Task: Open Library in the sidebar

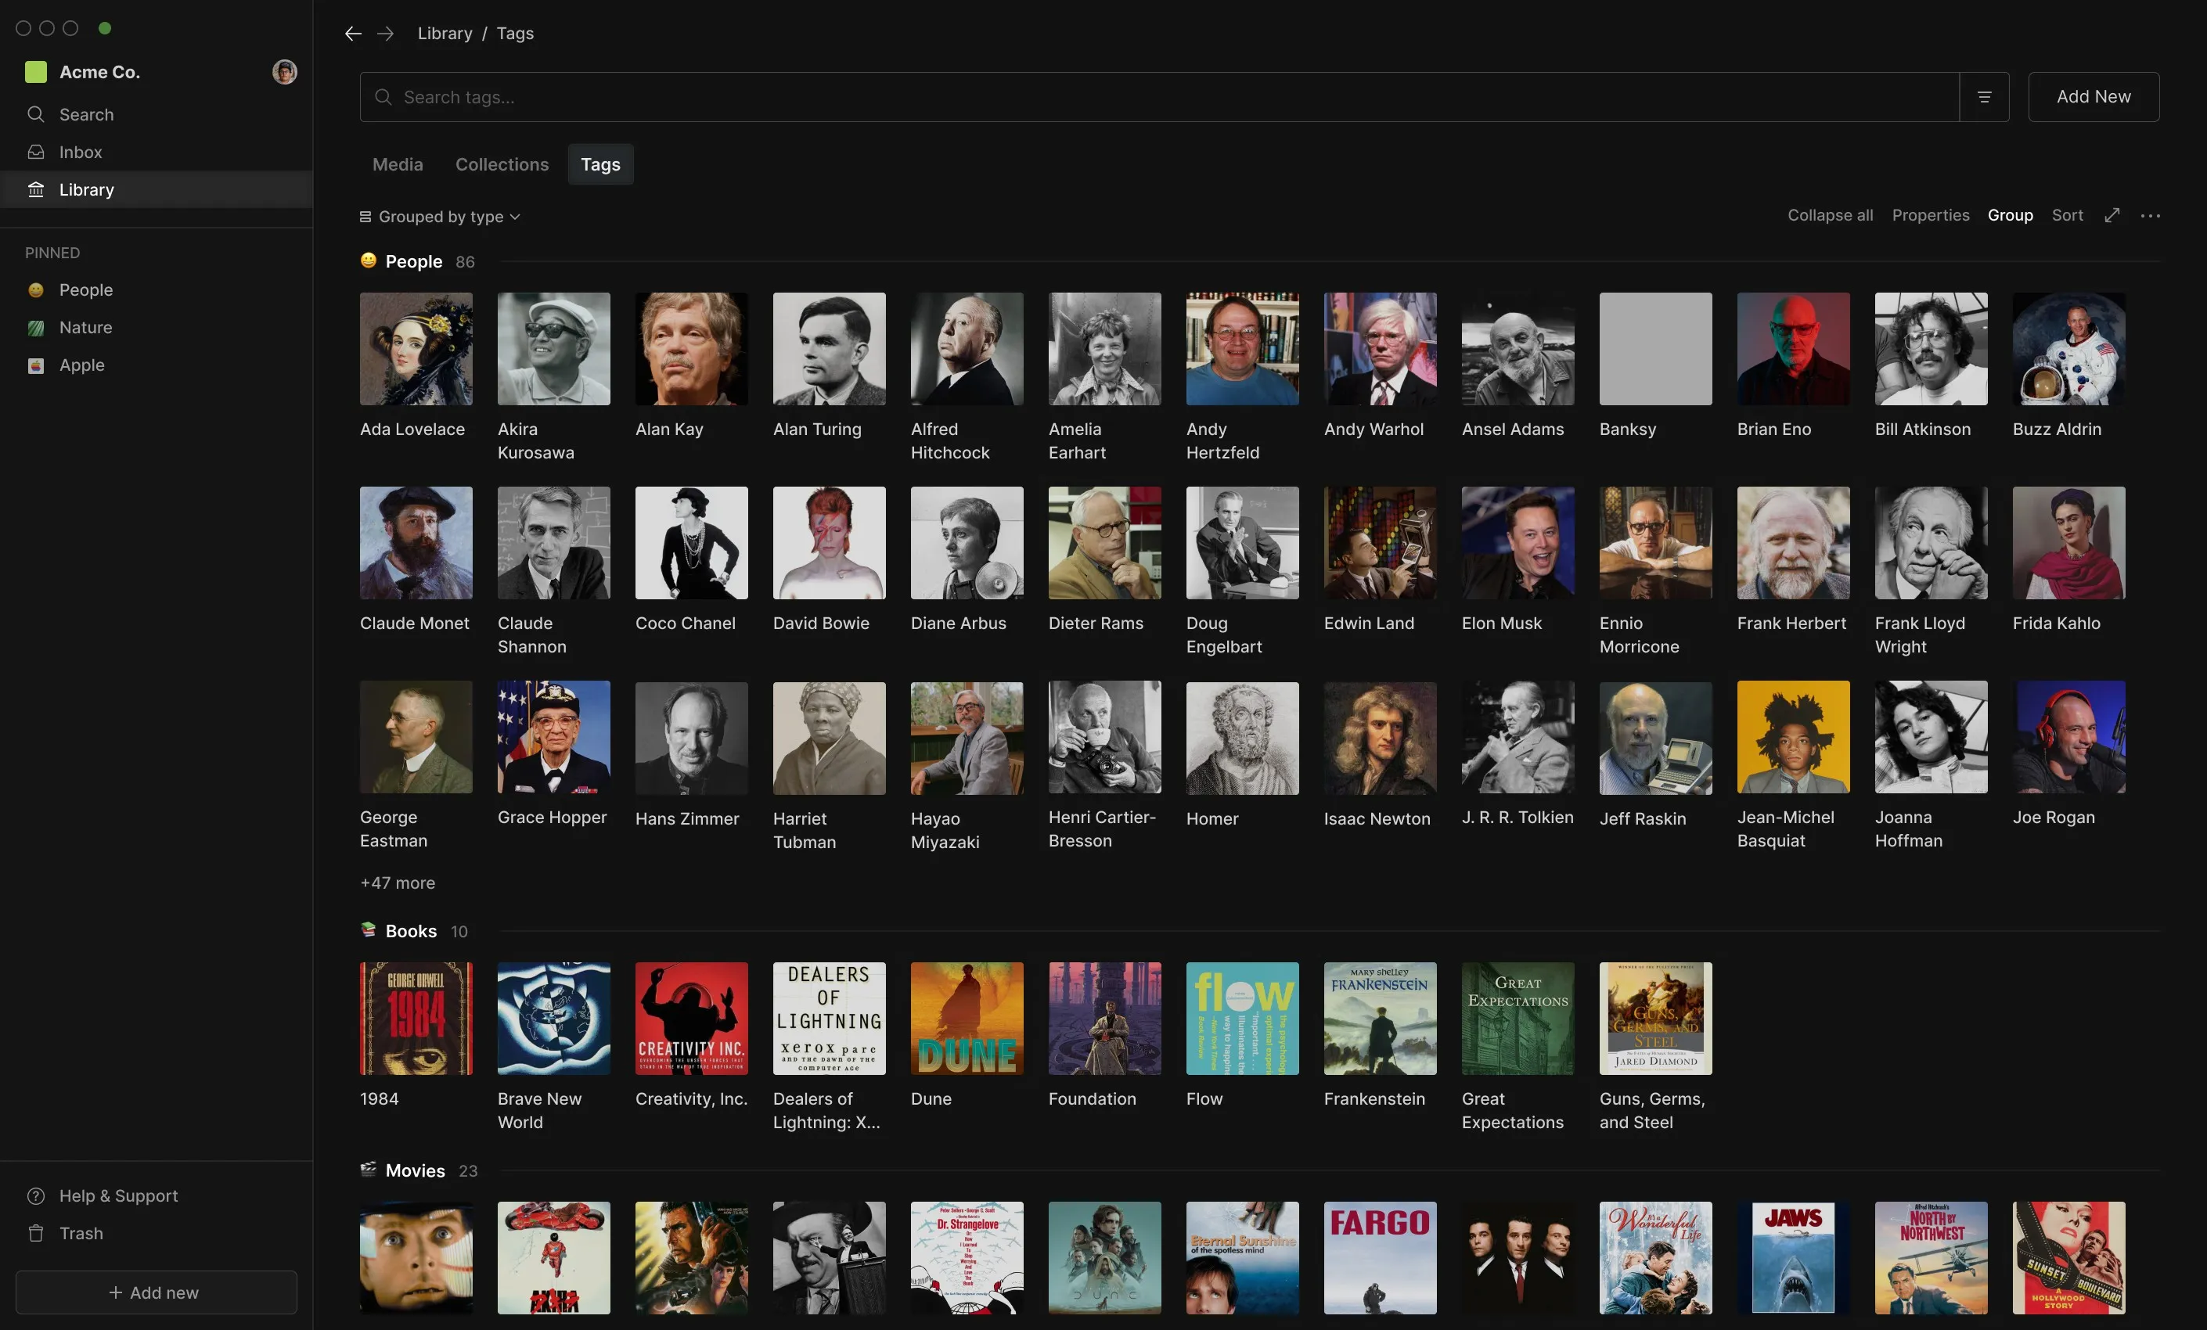Action: coord(157,190)
